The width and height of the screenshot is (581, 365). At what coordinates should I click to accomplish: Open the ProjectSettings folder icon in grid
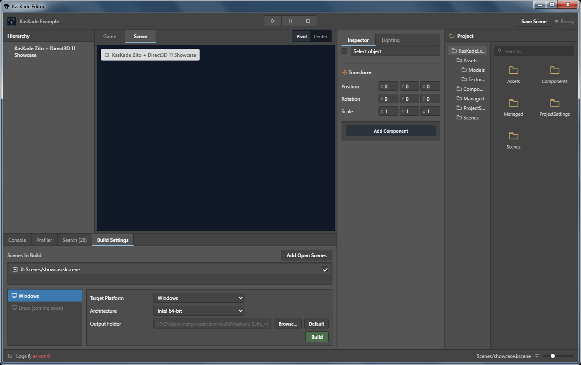click(x=554, y=103)
